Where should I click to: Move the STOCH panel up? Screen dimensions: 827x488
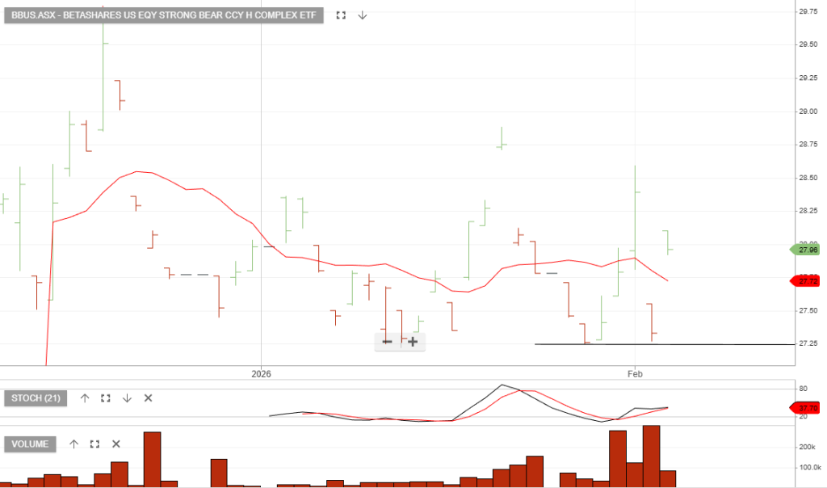(84, 398)
